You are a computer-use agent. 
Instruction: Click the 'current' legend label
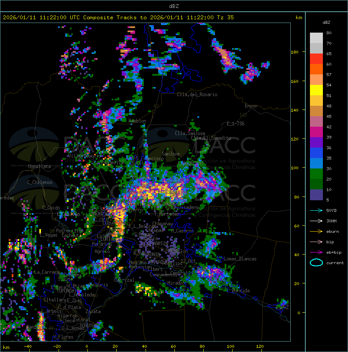click(x=335, y=263)
